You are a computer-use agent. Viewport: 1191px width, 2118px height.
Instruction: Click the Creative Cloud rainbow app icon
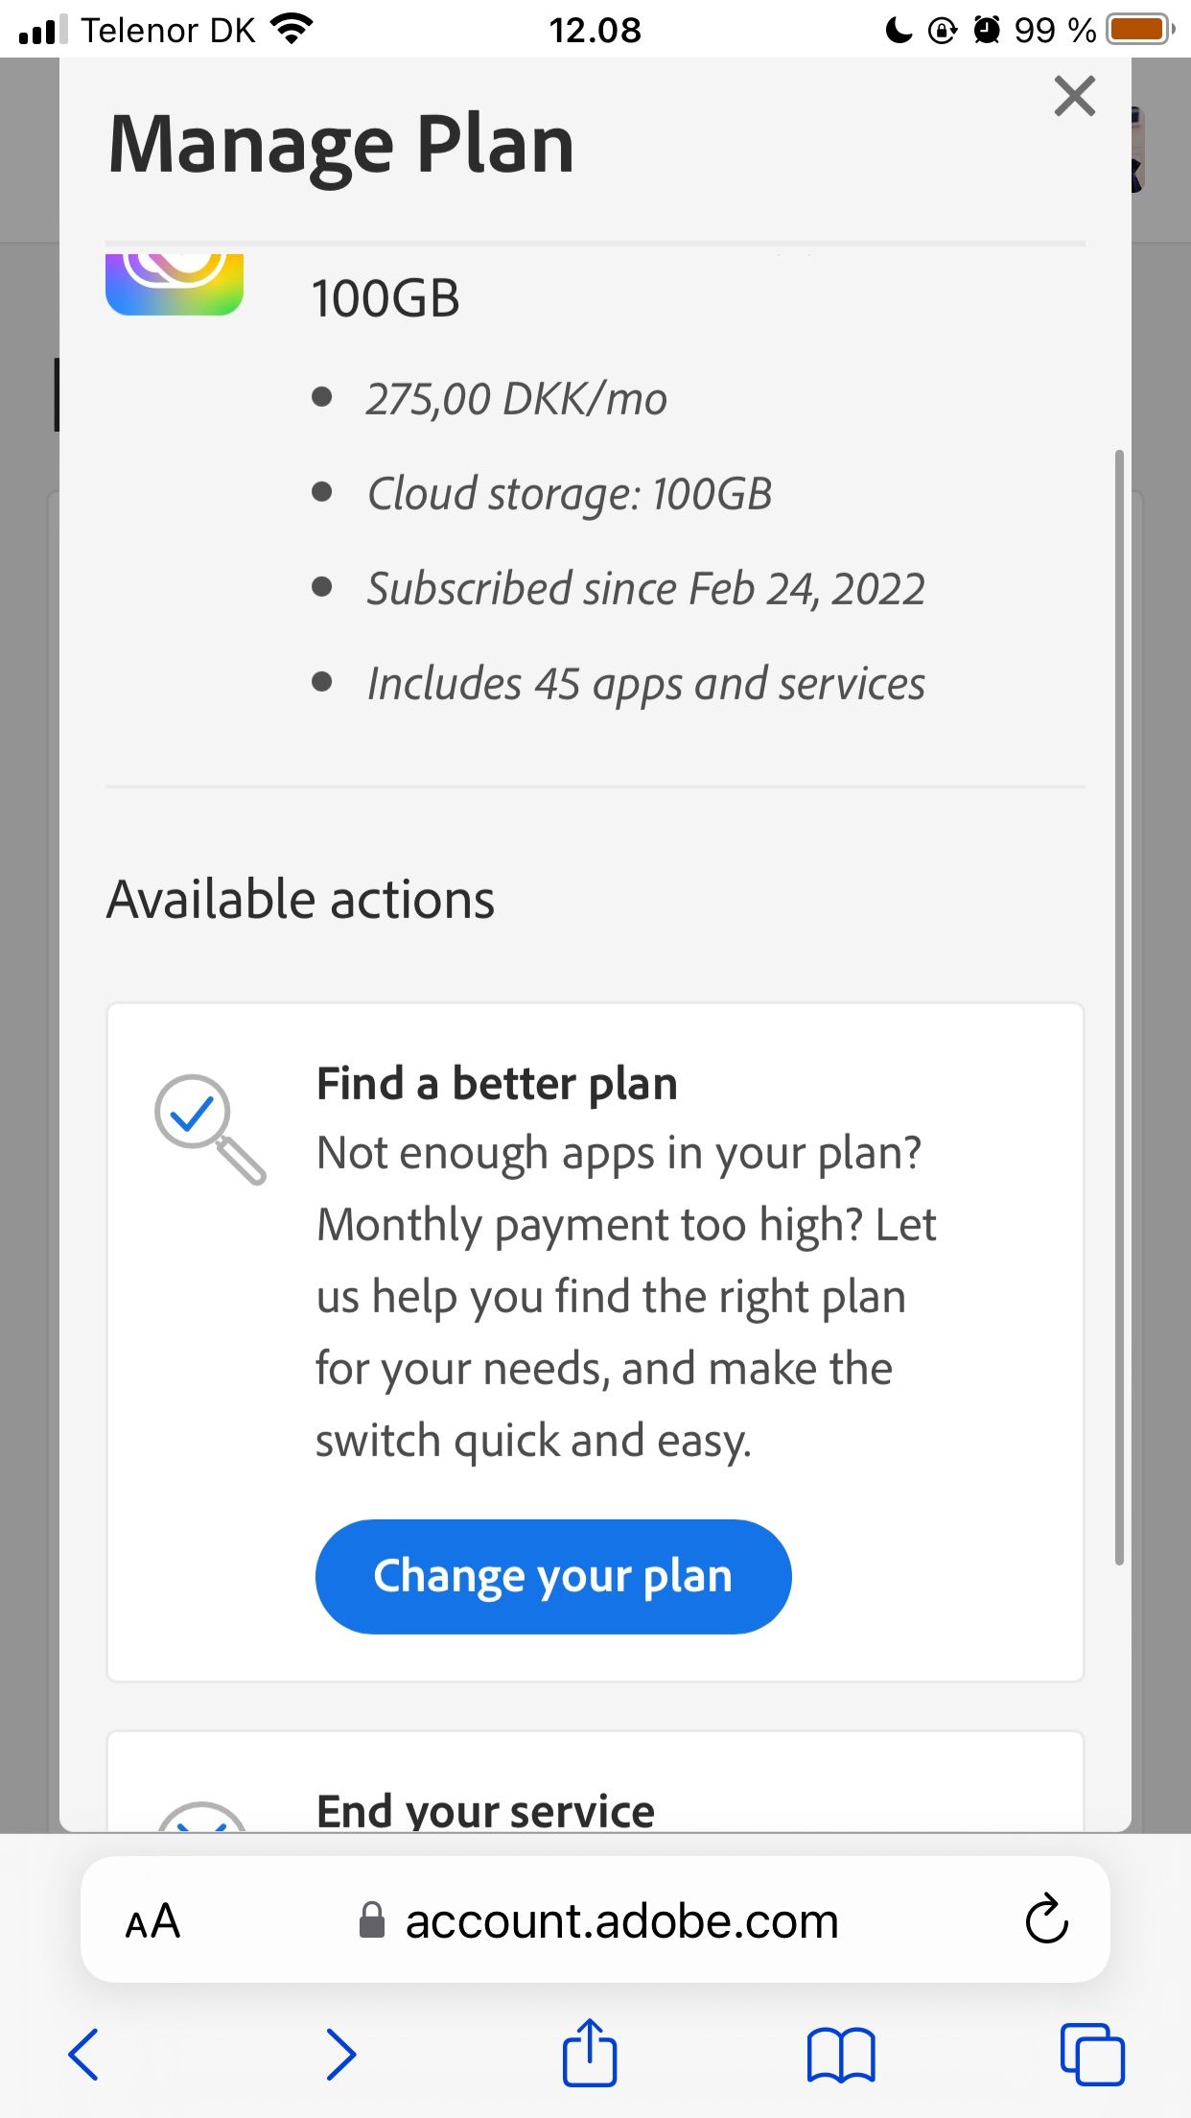click(x=175, y=284)
